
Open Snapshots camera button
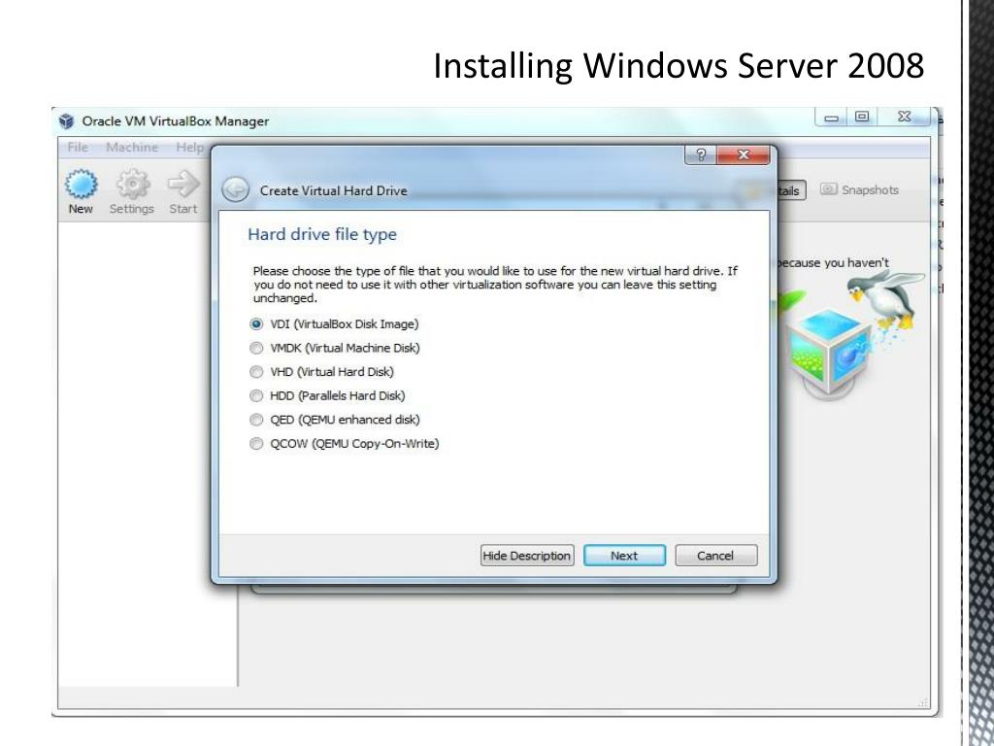(860, 189)
